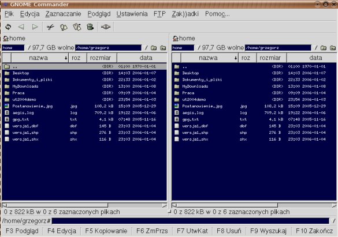Click F6 ZmPrzs button
The width and height of the screenshot is (338, 237).
click(152, 231)
